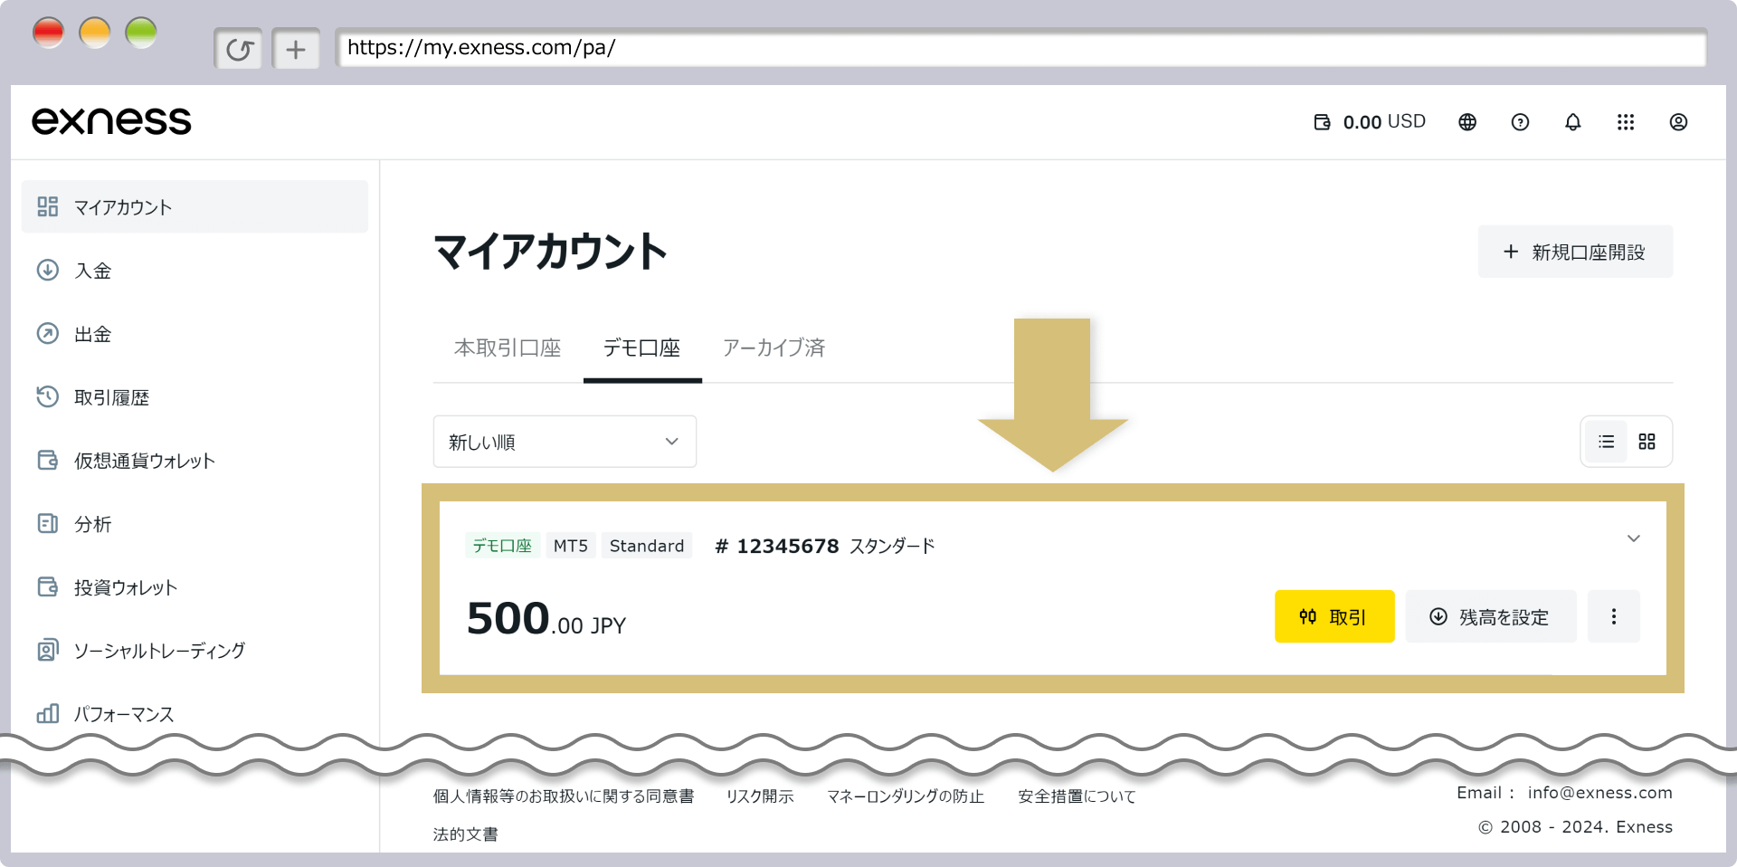Open the wallet balance 0.00 USD

[x=1370, y=122]
